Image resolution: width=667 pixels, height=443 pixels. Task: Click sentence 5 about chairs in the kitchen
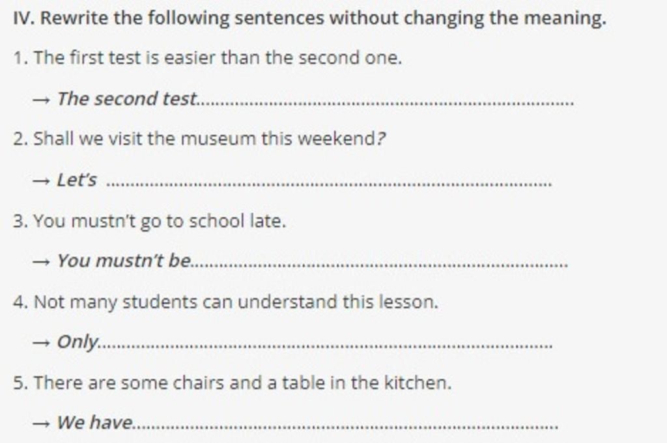click(233, 383)
